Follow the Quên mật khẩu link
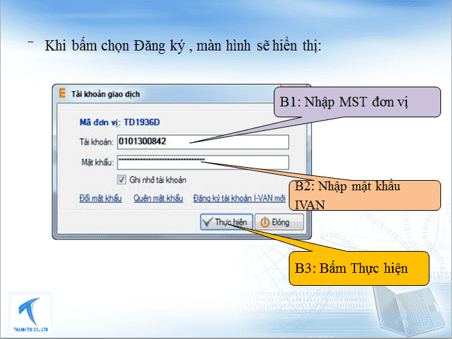This screenshot has width=452, height=339. pos(158,198)
